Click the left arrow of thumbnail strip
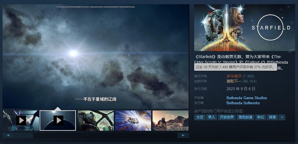The height and width of the screenshot is (144, 298). pyautogui.click(x=8, y=135)
